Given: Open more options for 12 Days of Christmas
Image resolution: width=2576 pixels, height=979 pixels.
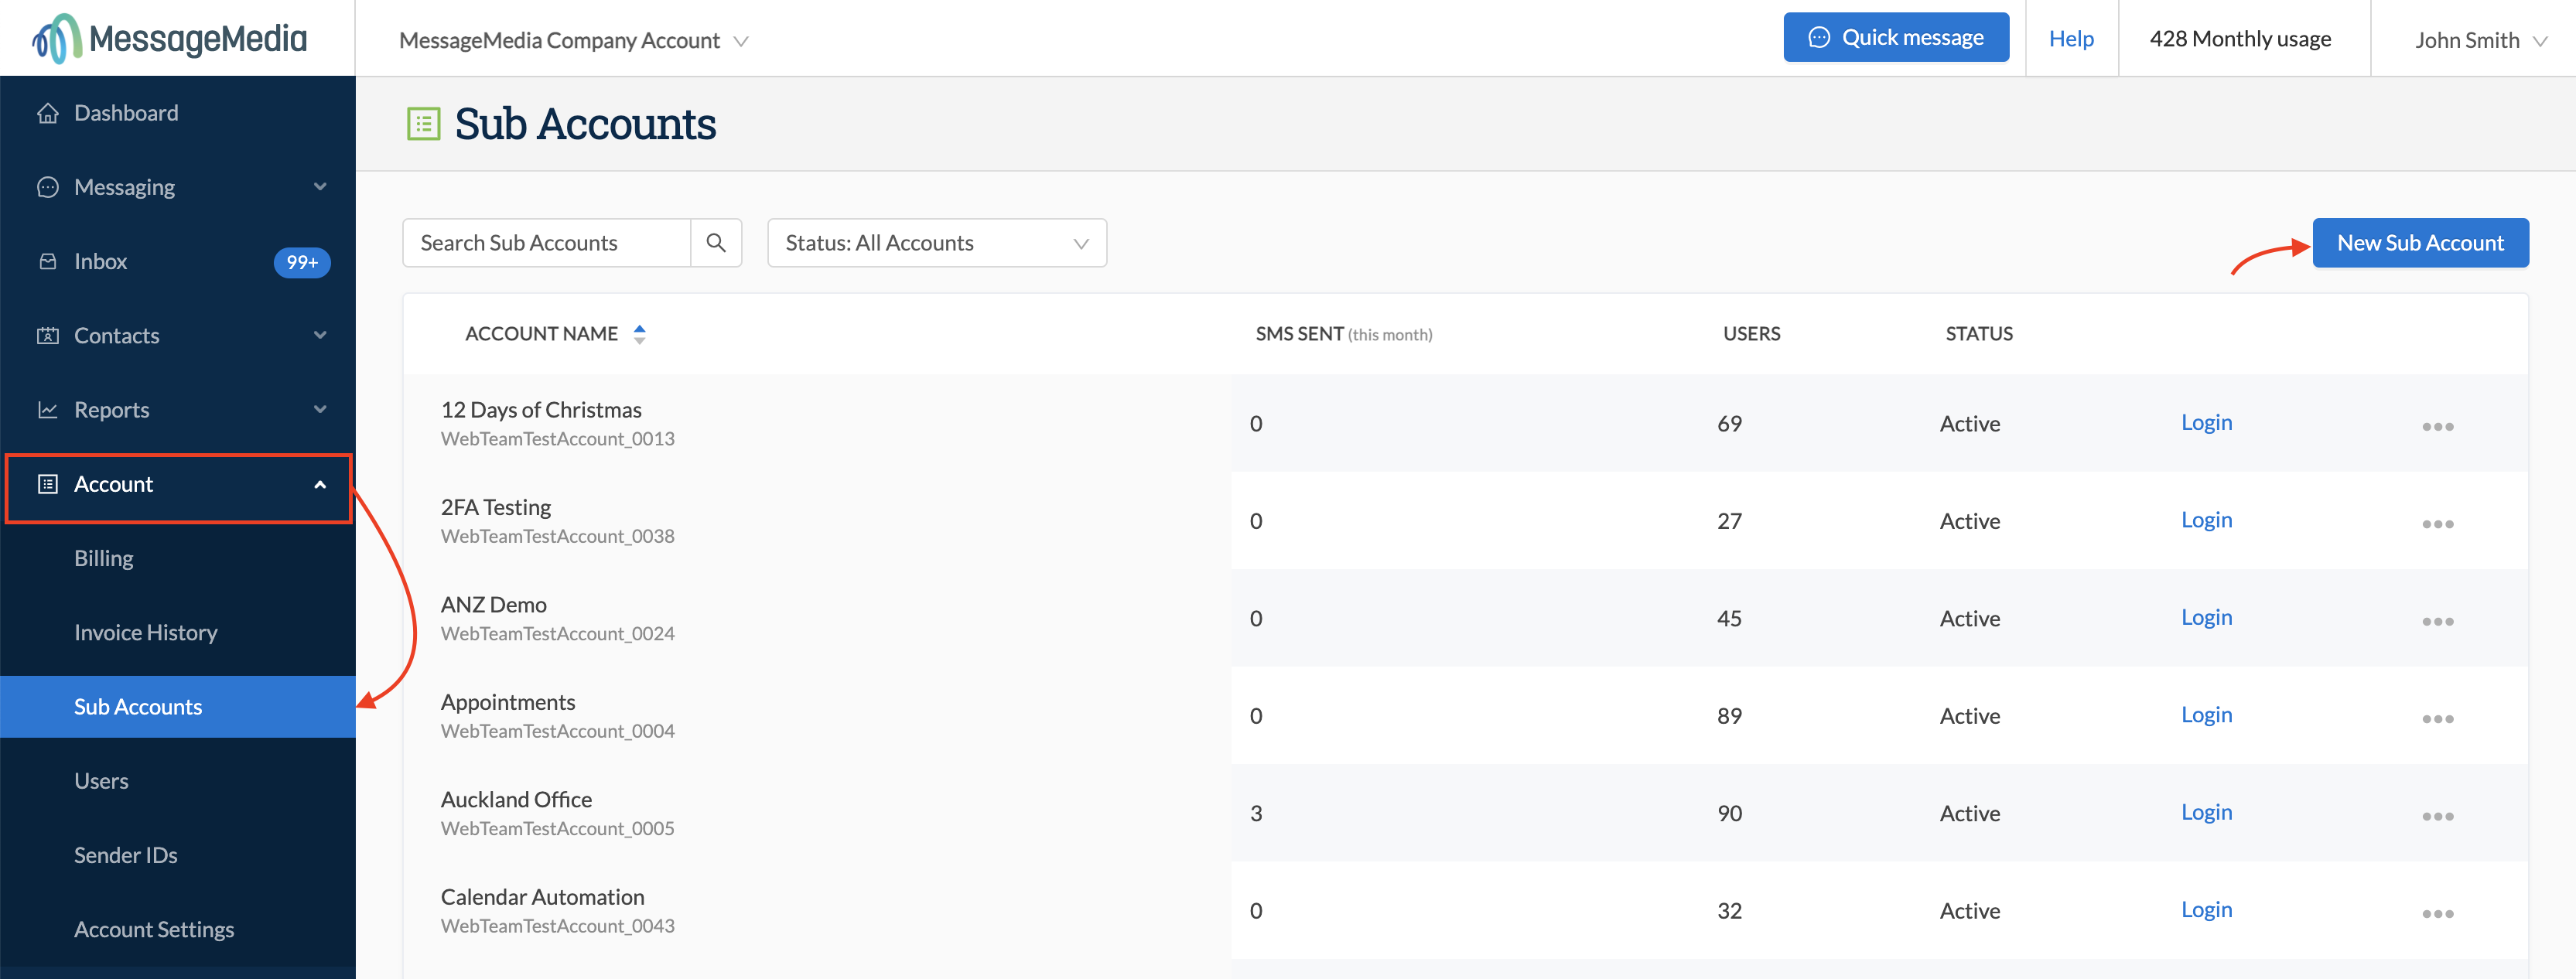Looking at the screenshot, I should [x=2437, y=427].
